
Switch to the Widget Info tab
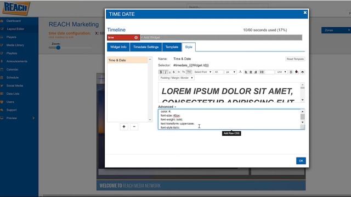118,47
